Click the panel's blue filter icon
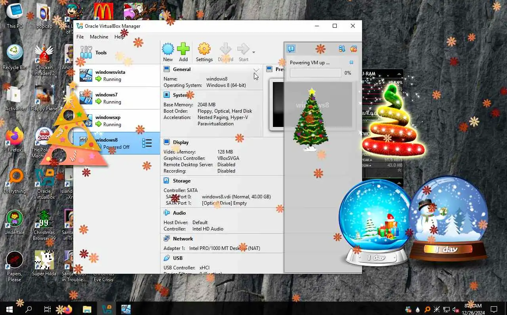 [x=341, y=49]
